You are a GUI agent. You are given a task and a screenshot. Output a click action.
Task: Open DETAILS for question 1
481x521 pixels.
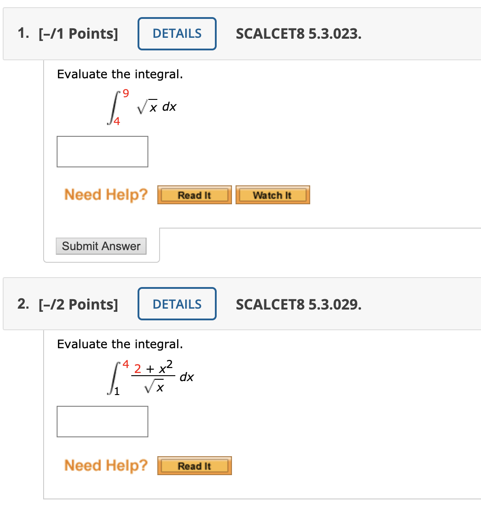coord(177,33)
